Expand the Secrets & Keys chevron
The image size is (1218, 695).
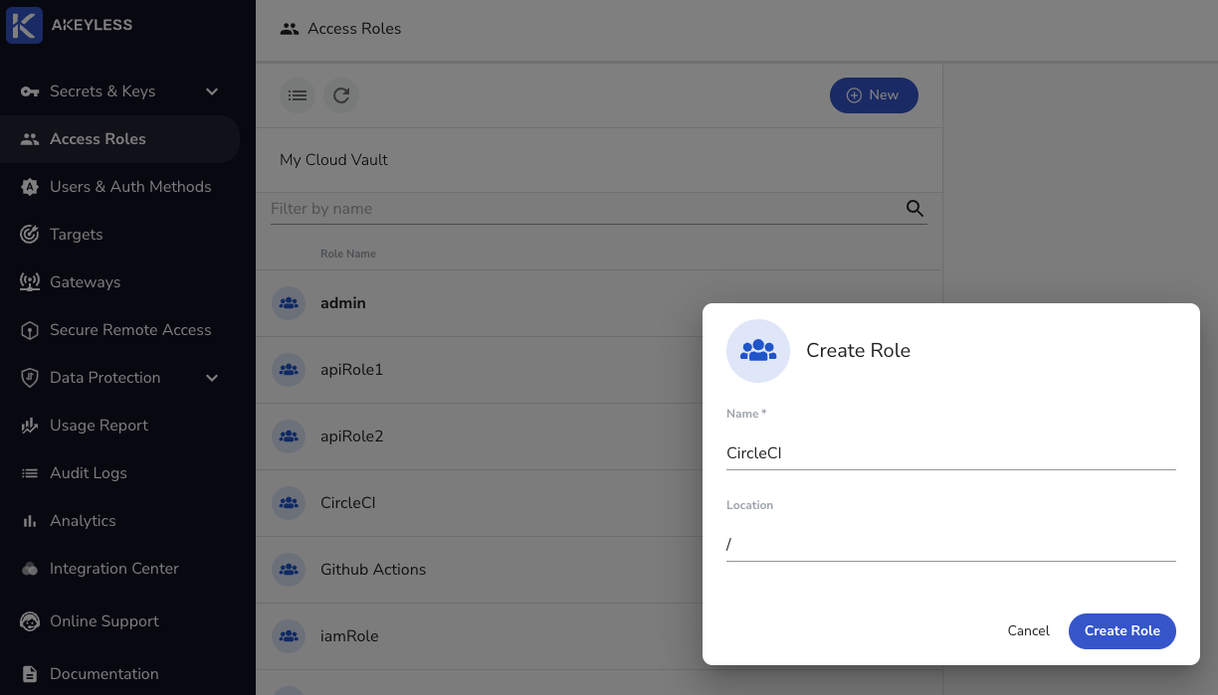pyautogui.click(x=212, y=91)
